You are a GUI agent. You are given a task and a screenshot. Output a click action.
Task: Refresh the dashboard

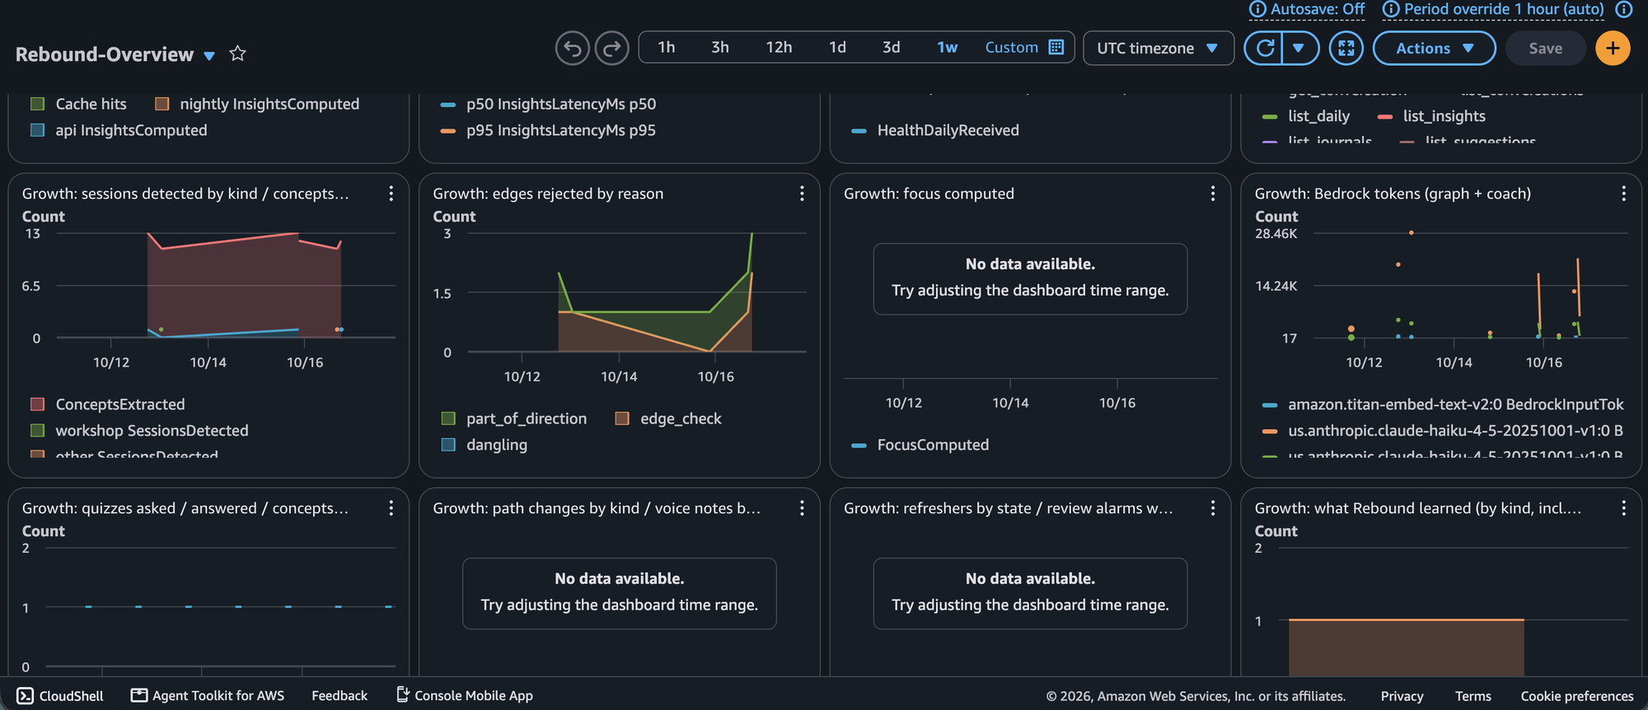1264,49
